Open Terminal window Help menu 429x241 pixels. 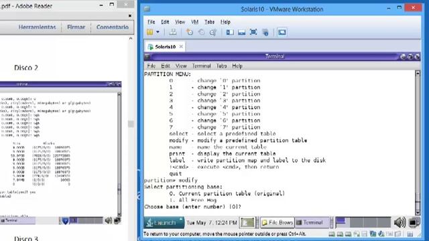237,66
